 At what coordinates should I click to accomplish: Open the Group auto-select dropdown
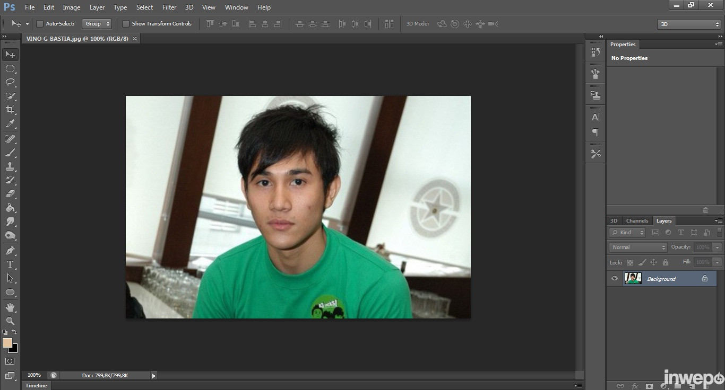coord(98,24)
